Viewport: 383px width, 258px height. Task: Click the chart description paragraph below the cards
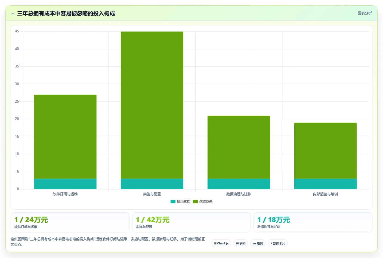pyautogui.click(x=108, y=242)
